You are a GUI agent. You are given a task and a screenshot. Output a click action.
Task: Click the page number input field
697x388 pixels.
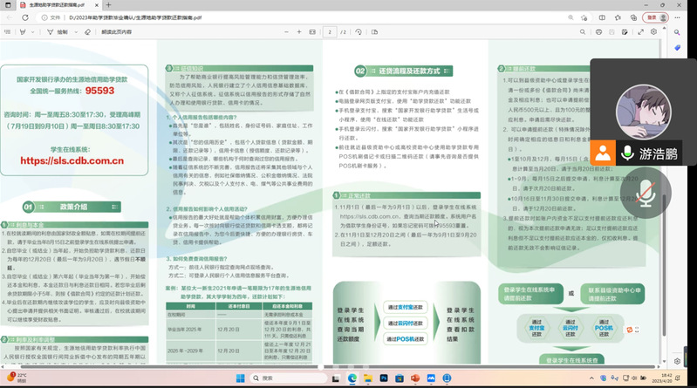coord(330,31)
